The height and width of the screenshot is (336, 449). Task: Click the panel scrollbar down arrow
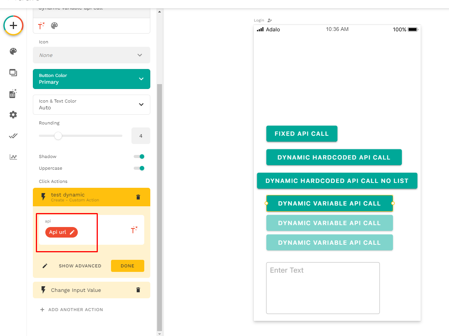[x=159, y=334]
